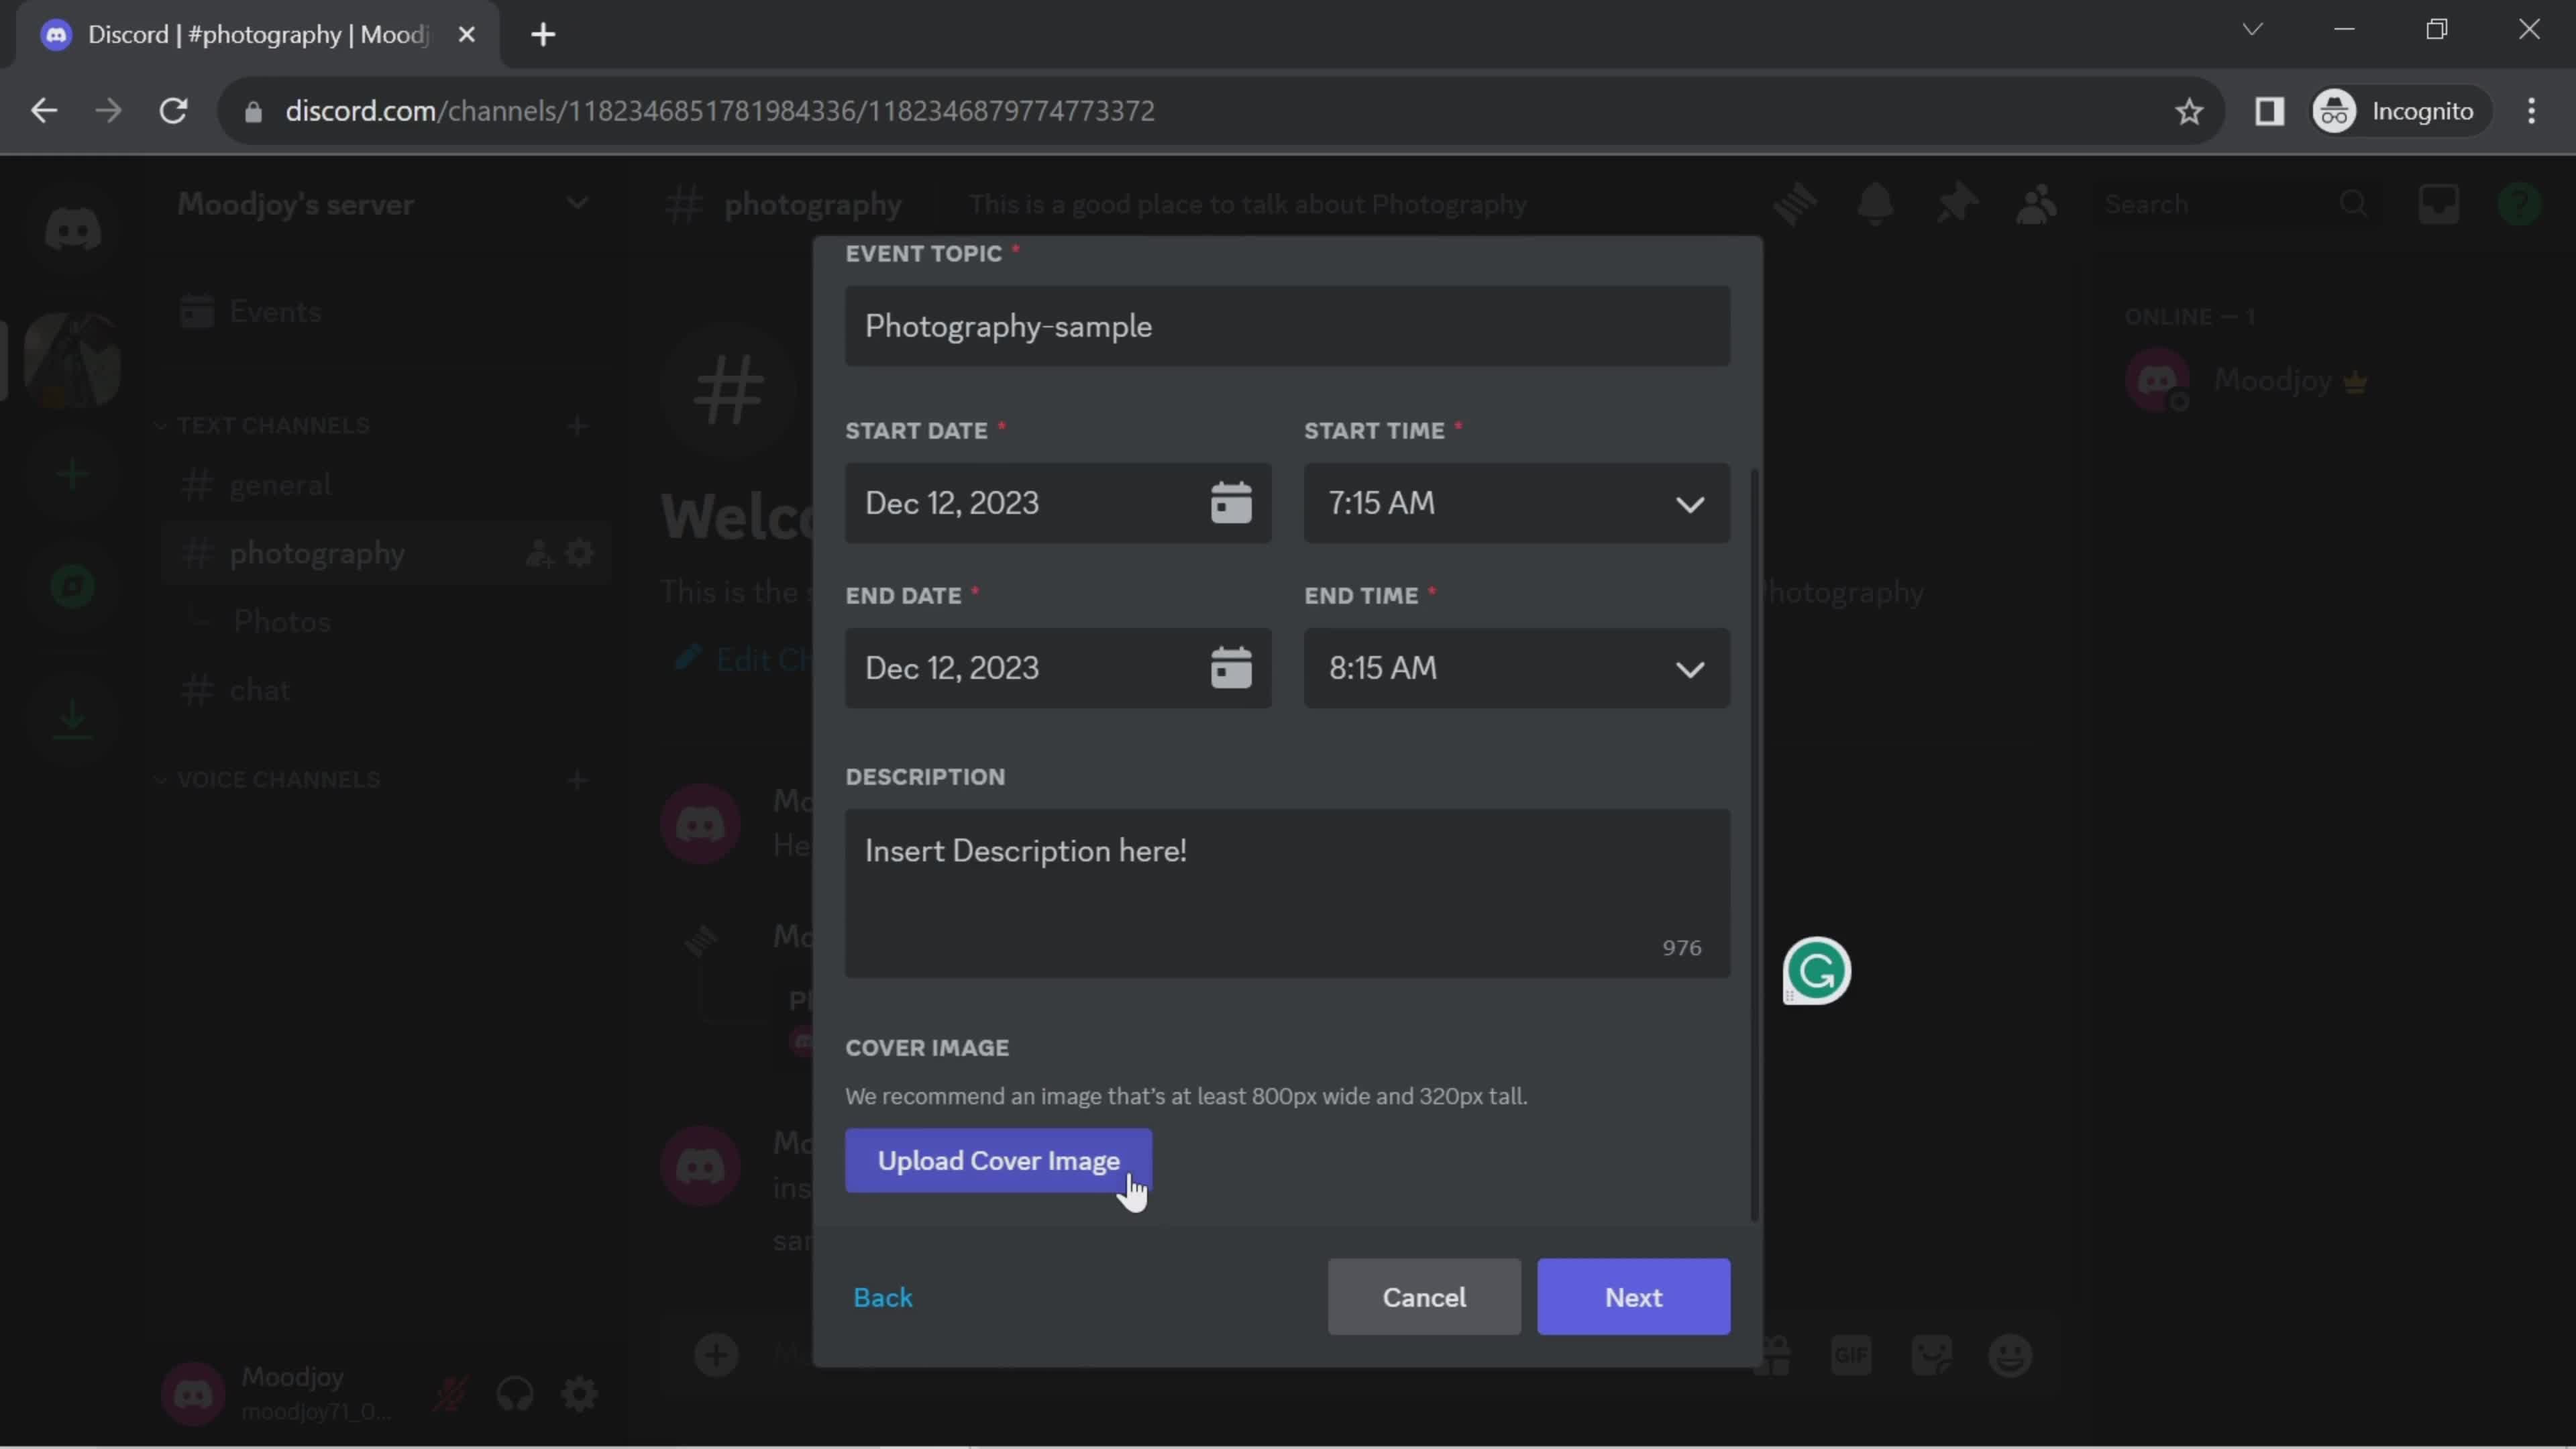Click Back to return to previous step
The image size is (2576, 1449).
pyautogui.click(x=885, y=1295)
